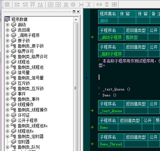Expand the _text_Queue subroutine with plus
The width and height of the screenshot is (160, 151).
click(x=92, y=111)
